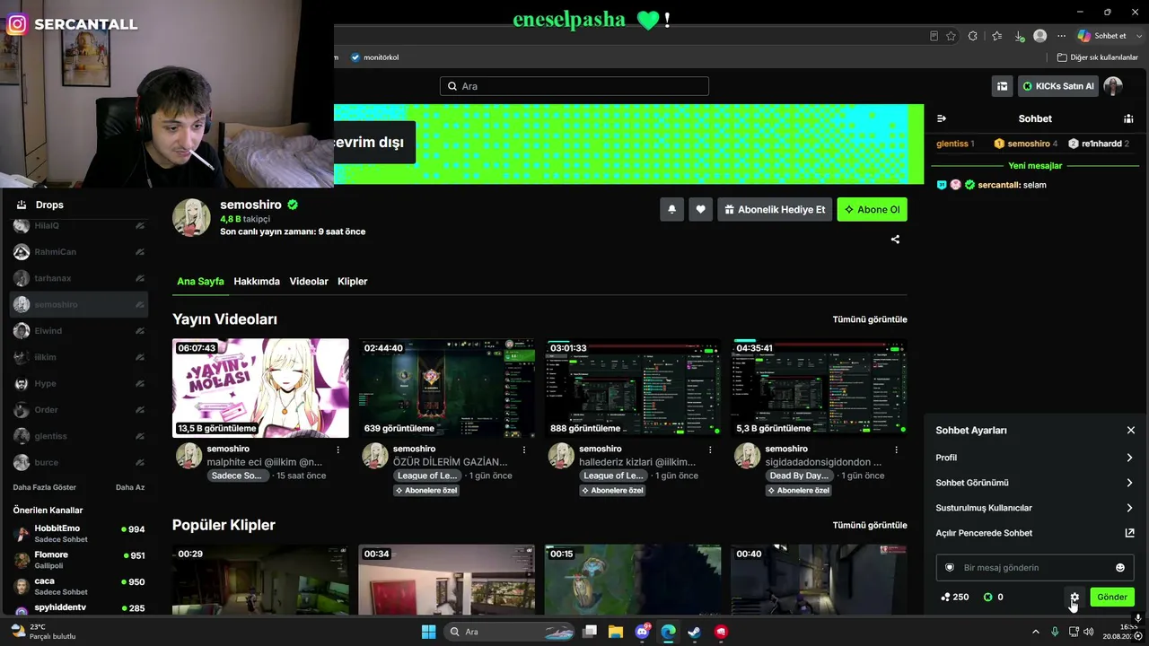Open the Yayın Molası video thumbnail
The height and width of the screenshot is (646, 1149).
click(260, 388)
